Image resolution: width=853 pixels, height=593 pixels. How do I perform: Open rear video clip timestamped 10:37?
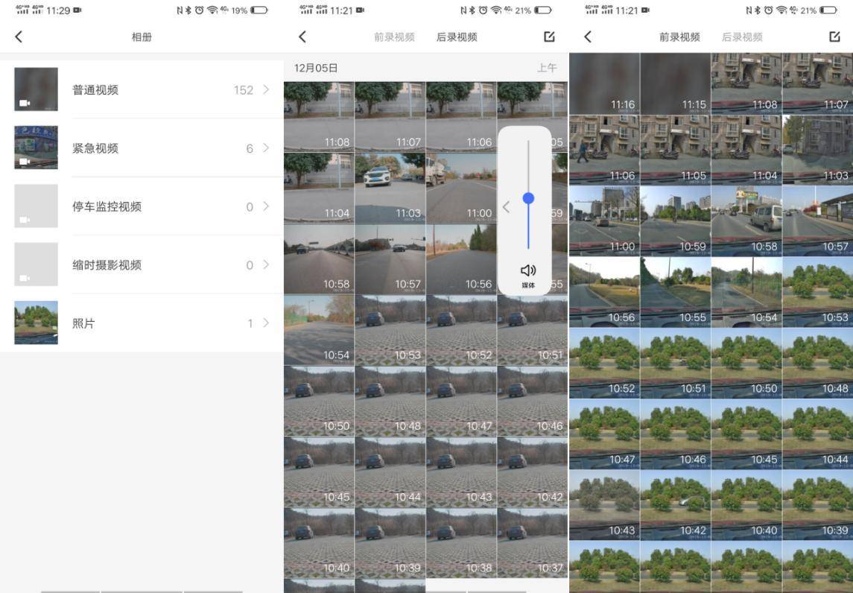(532, 543)
